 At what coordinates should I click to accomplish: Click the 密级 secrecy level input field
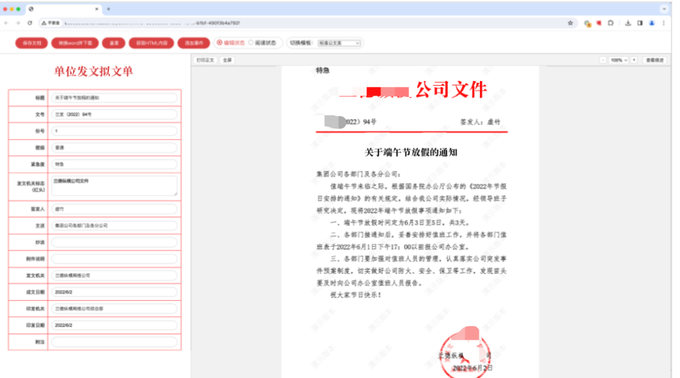pos(115,148)
